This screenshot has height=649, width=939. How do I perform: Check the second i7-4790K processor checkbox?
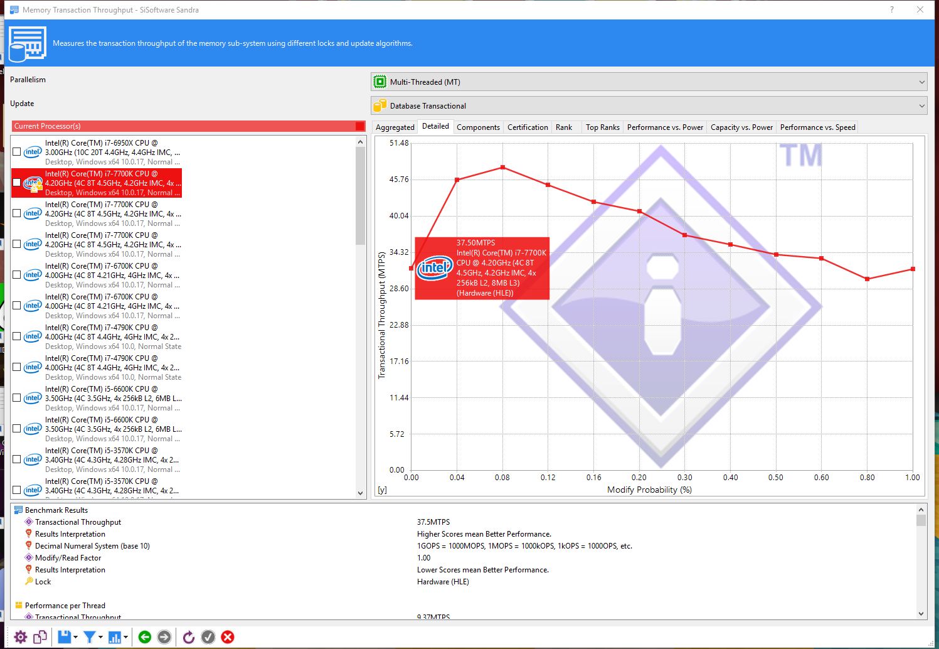[x=17, y=367]
